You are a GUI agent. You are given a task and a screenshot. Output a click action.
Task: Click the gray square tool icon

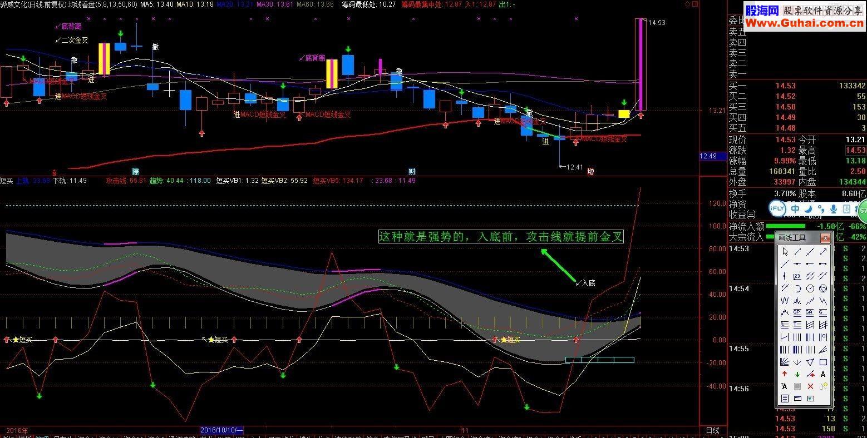(797, 386)
